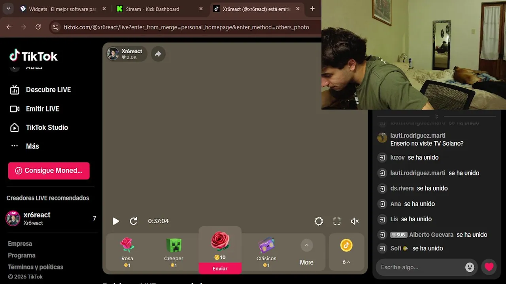Close the Xr6react TikTok tab
The width and height of the screenshot is (506, 284).
[298, 9]
